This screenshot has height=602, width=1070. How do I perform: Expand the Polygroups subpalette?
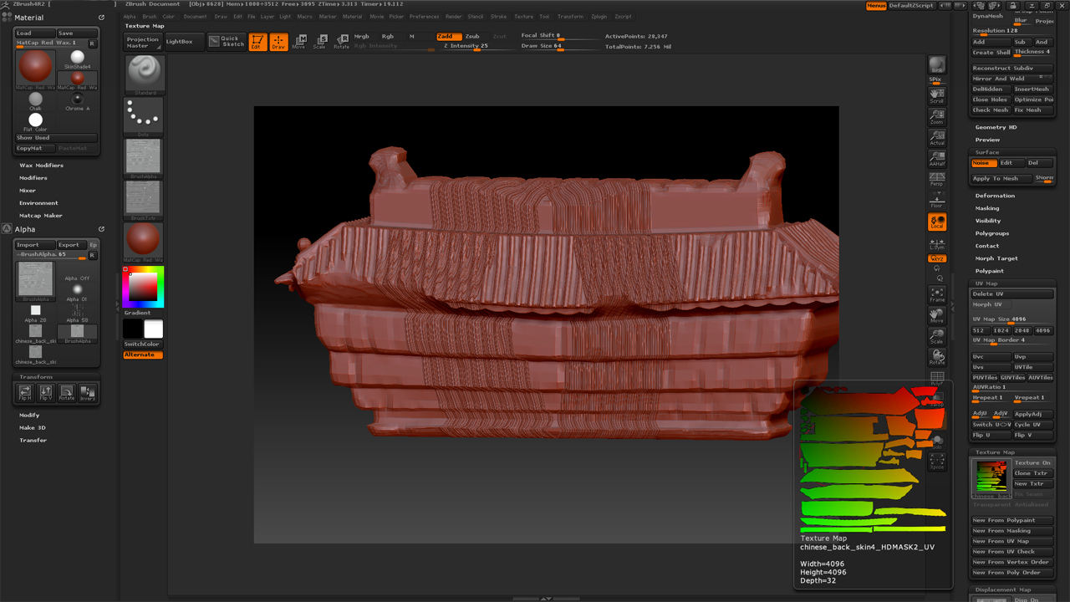992,233
